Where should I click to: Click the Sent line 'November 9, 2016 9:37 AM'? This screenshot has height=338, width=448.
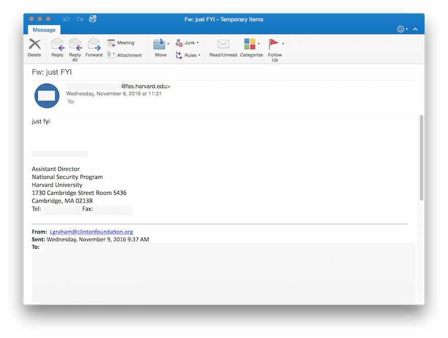click(114, 239)
